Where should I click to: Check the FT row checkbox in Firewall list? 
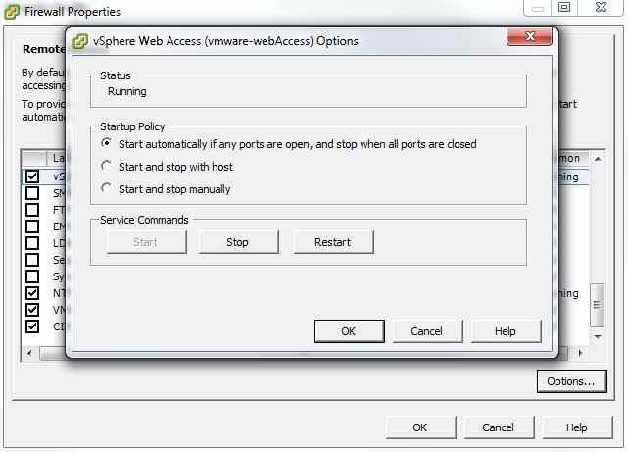click(x=32, y=210)
